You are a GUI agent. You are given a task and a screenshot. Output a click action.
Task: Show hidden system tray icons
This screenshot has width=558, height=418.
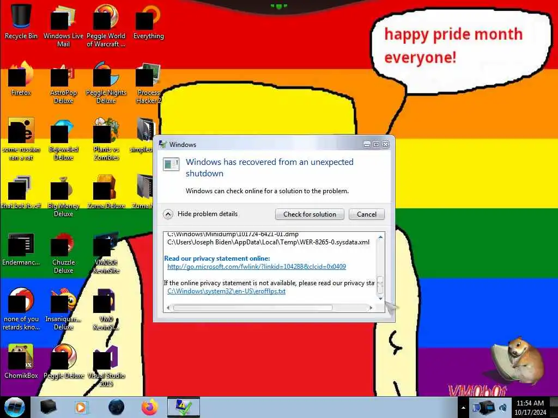point(463,408)
